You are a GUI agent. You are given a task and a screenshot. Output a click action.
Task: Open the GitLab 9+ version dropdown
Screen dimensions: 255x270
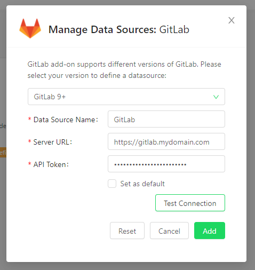coord(126,97)
